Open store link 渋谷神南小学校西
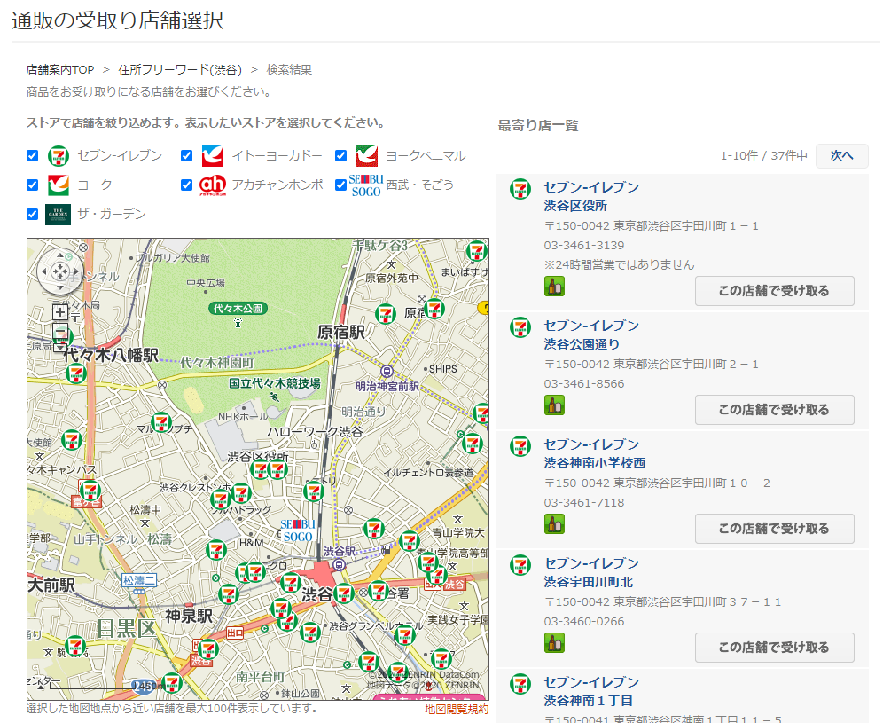883x723 pixels. point(595,463)
